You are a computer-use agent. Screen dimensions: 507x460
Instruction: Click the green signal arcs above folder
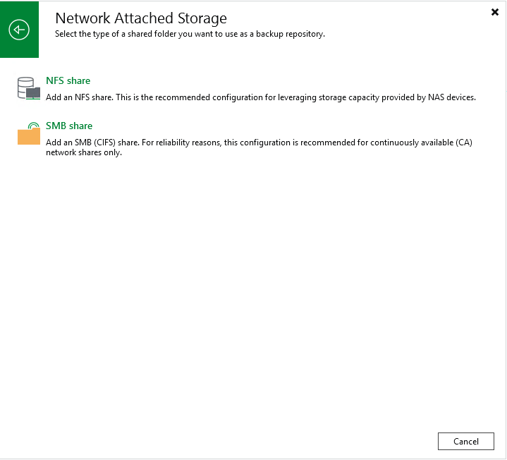pos(34,125)
